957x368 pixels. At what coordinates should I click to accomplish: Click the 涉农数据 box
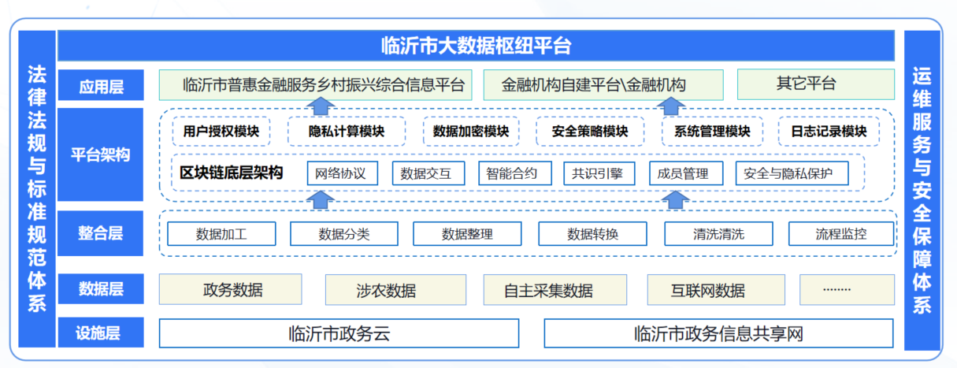(x=395, y=289)
